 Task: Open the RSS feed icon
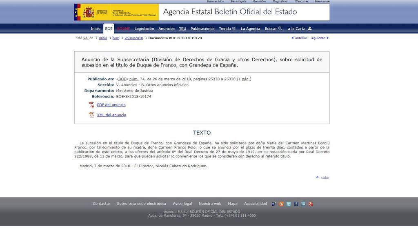click(x=281, y=204)
